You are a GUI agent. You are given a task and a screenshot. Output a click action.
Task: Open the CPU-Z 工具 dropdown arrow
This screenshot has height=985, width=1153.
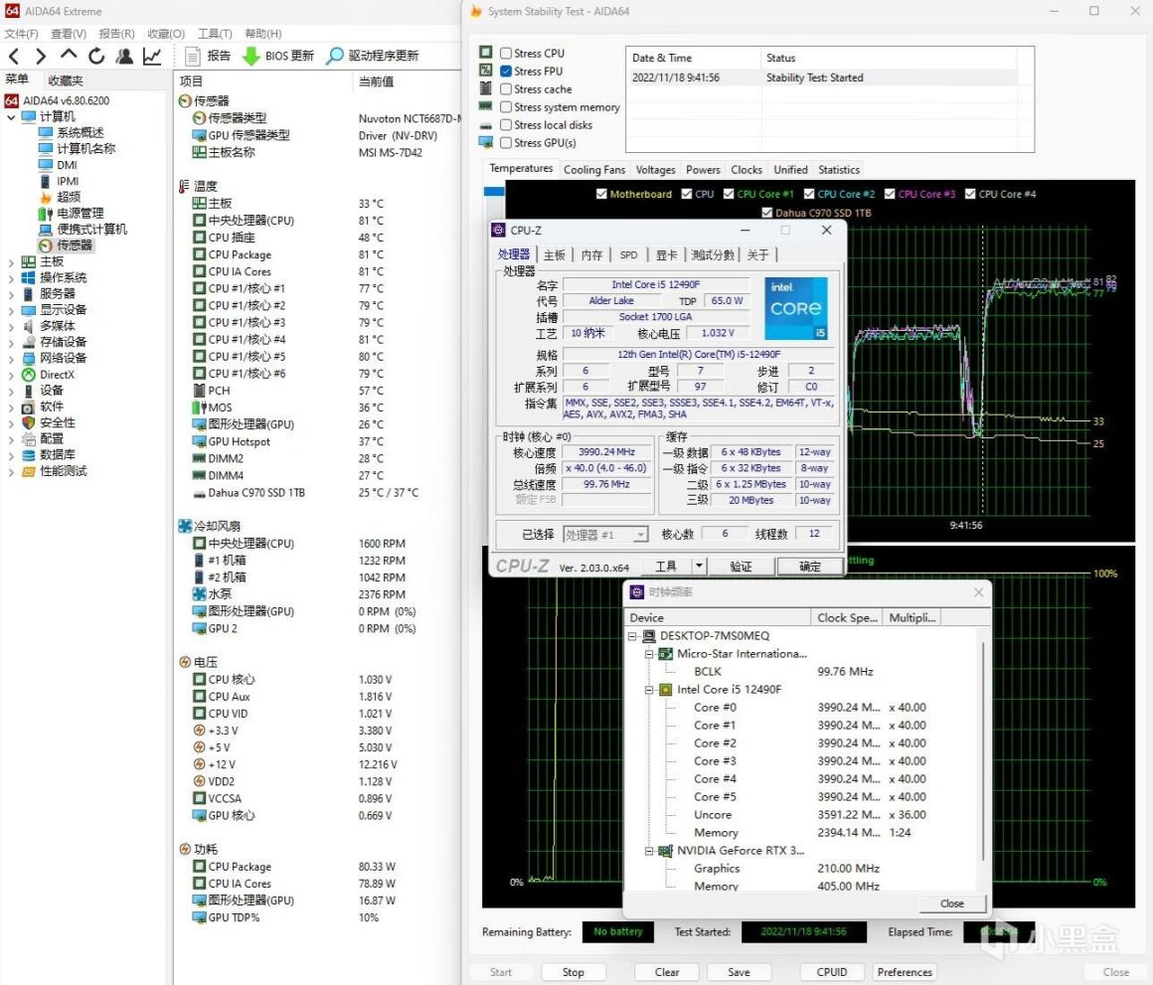coord(699,566)
